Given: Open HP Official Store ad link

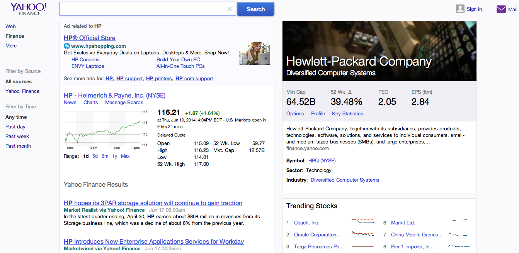Looking at the screenshot, I should tap(90, 38).
